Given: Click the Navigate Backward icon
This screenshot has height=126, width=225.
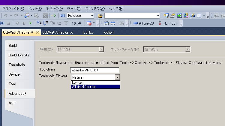Looking at the screenshot, I should coord(27,16).
